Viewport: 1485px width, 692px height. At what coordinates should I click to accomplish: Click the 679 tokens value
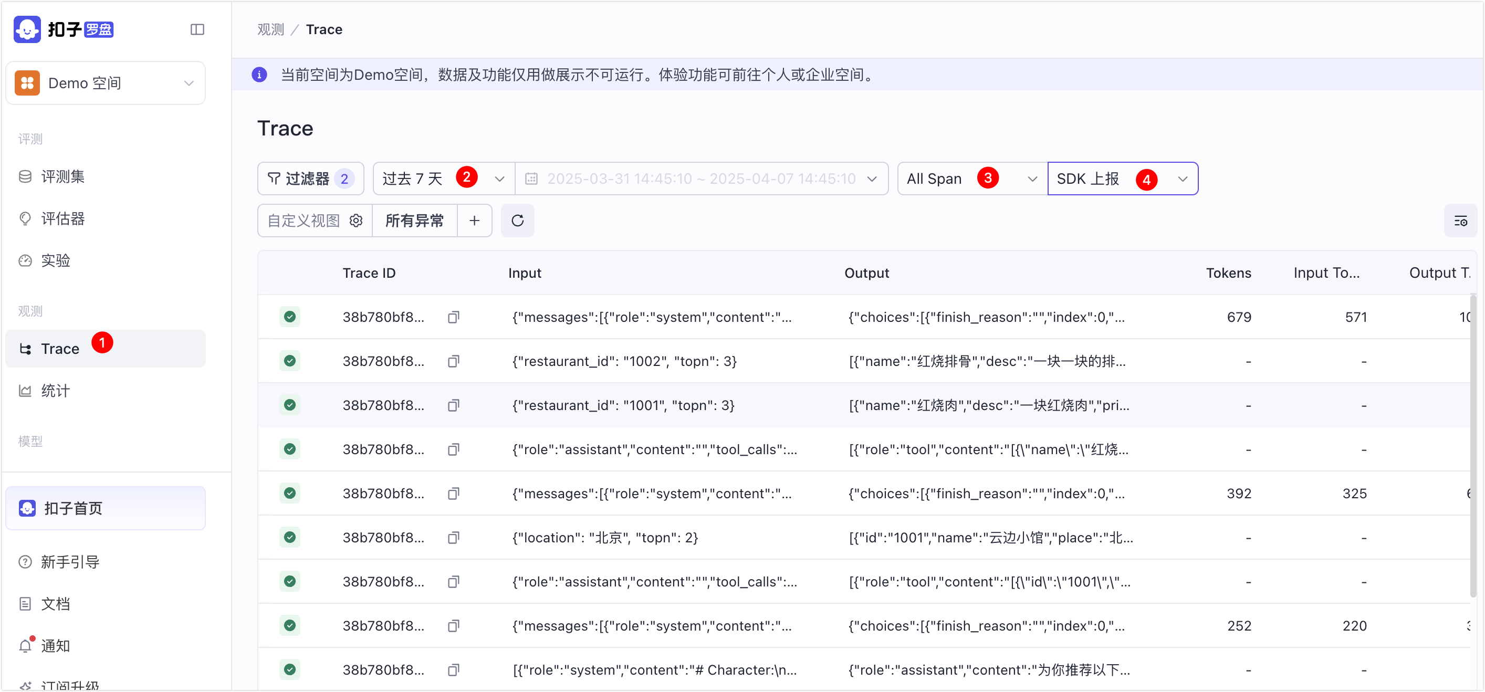click(x=1239, y=317)
